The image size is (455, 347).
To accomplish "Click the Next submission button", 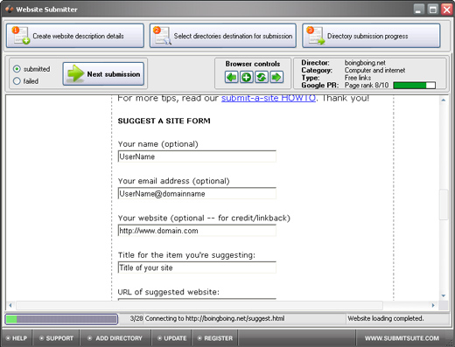I will point(103,73).
